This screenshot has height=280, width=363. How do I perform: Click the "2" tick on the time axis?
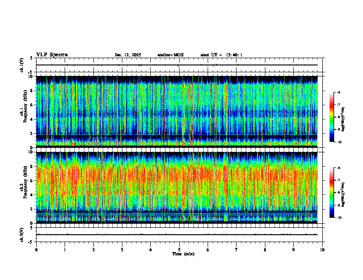coord(93,250)
